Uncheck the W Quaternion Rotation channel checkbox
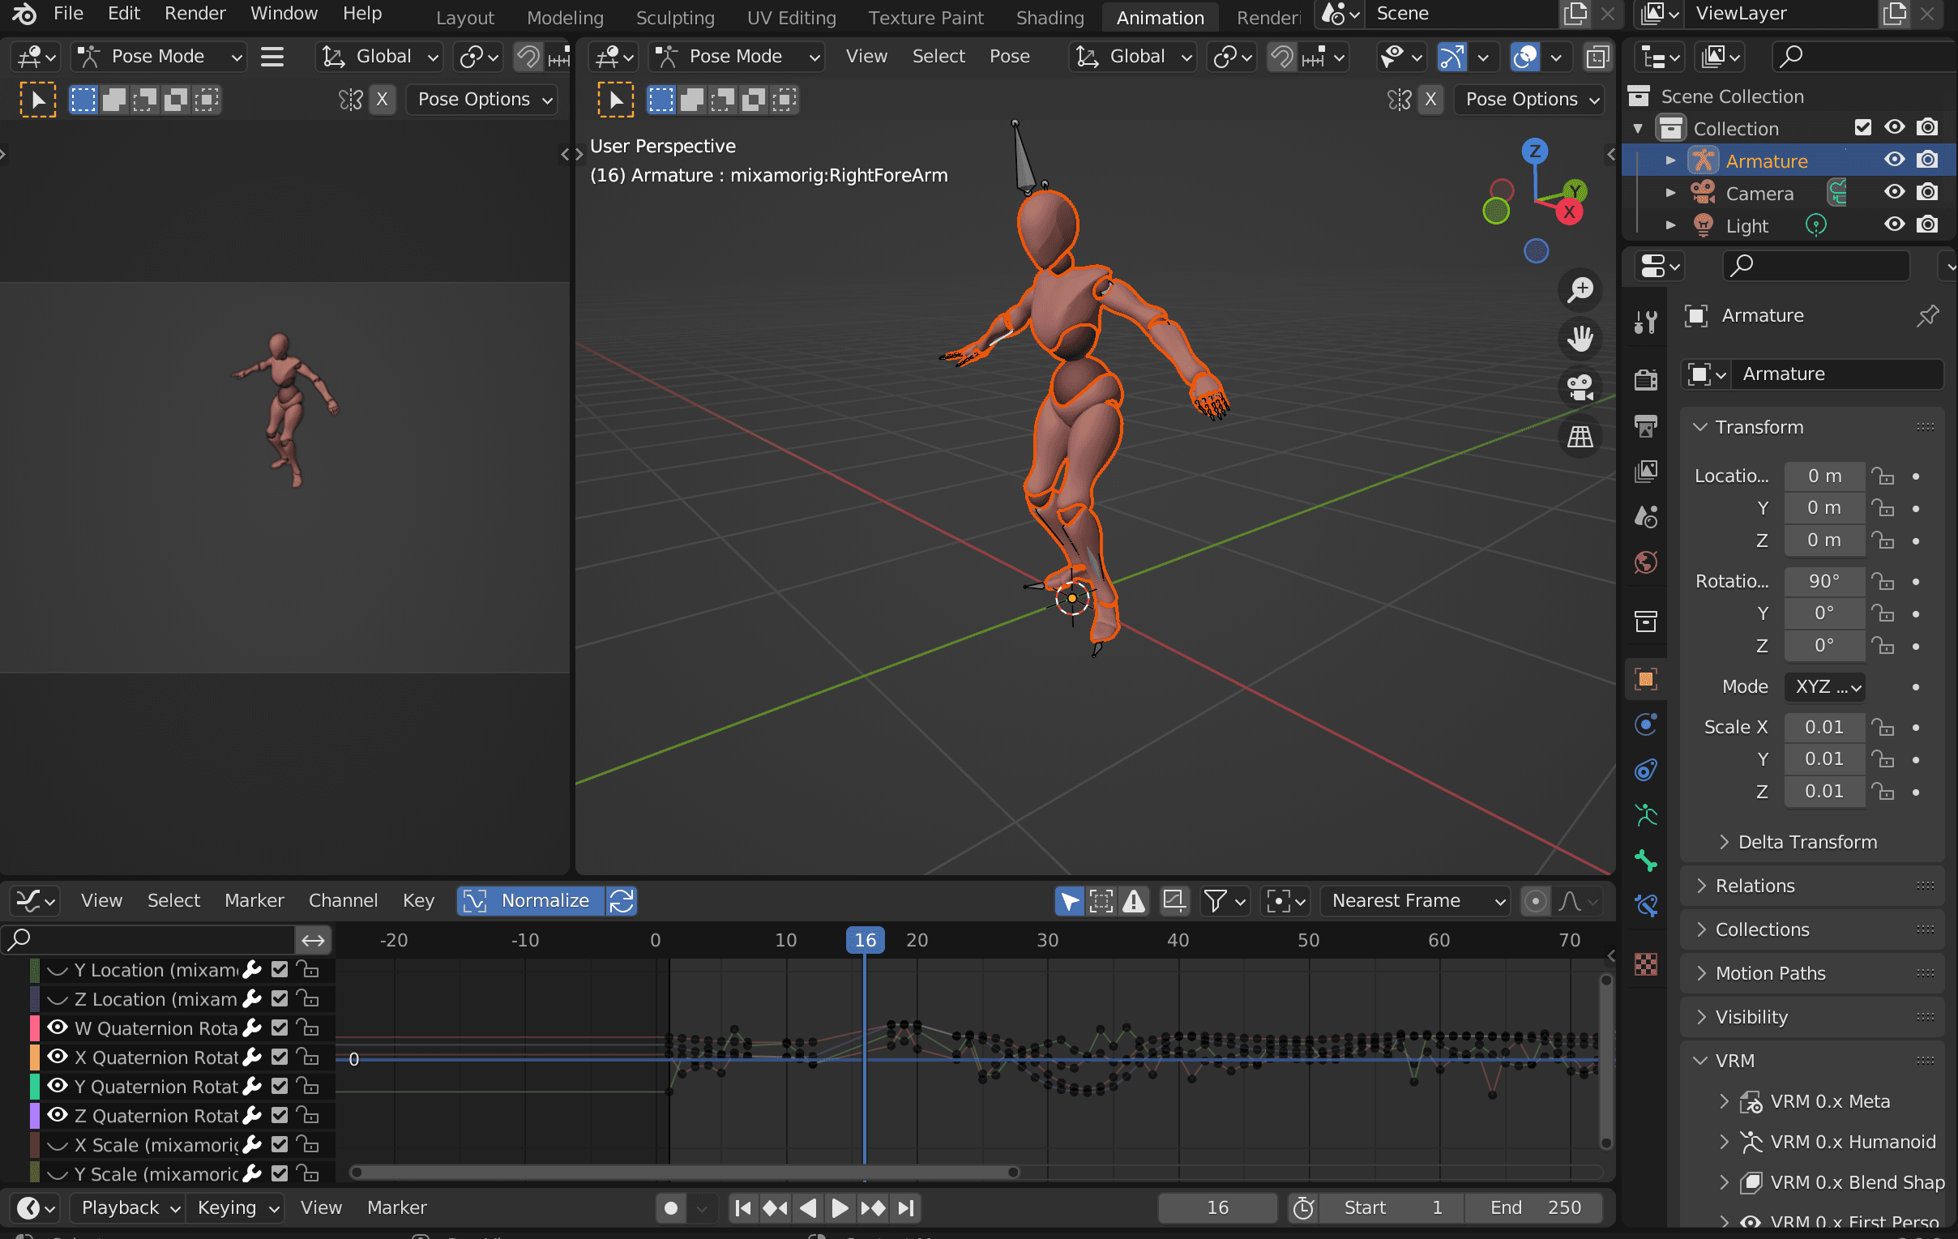The width and height of the screenshot is (1958, 1239). [x=279, y=1028]
